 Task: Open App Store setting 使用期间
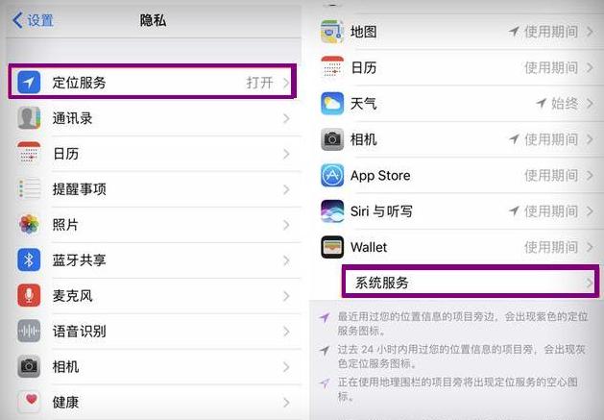click(x=551, y=175)
